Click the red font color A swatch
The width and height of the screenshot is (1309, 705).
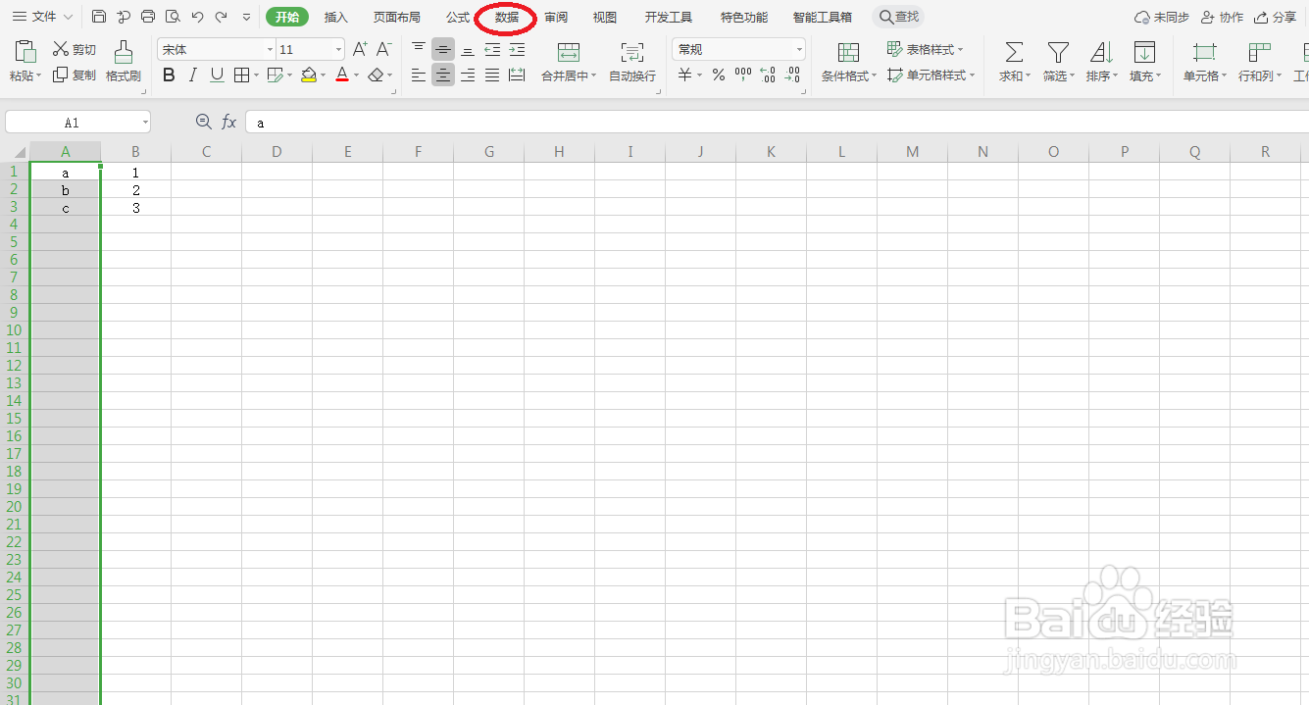tap(341, 76)
